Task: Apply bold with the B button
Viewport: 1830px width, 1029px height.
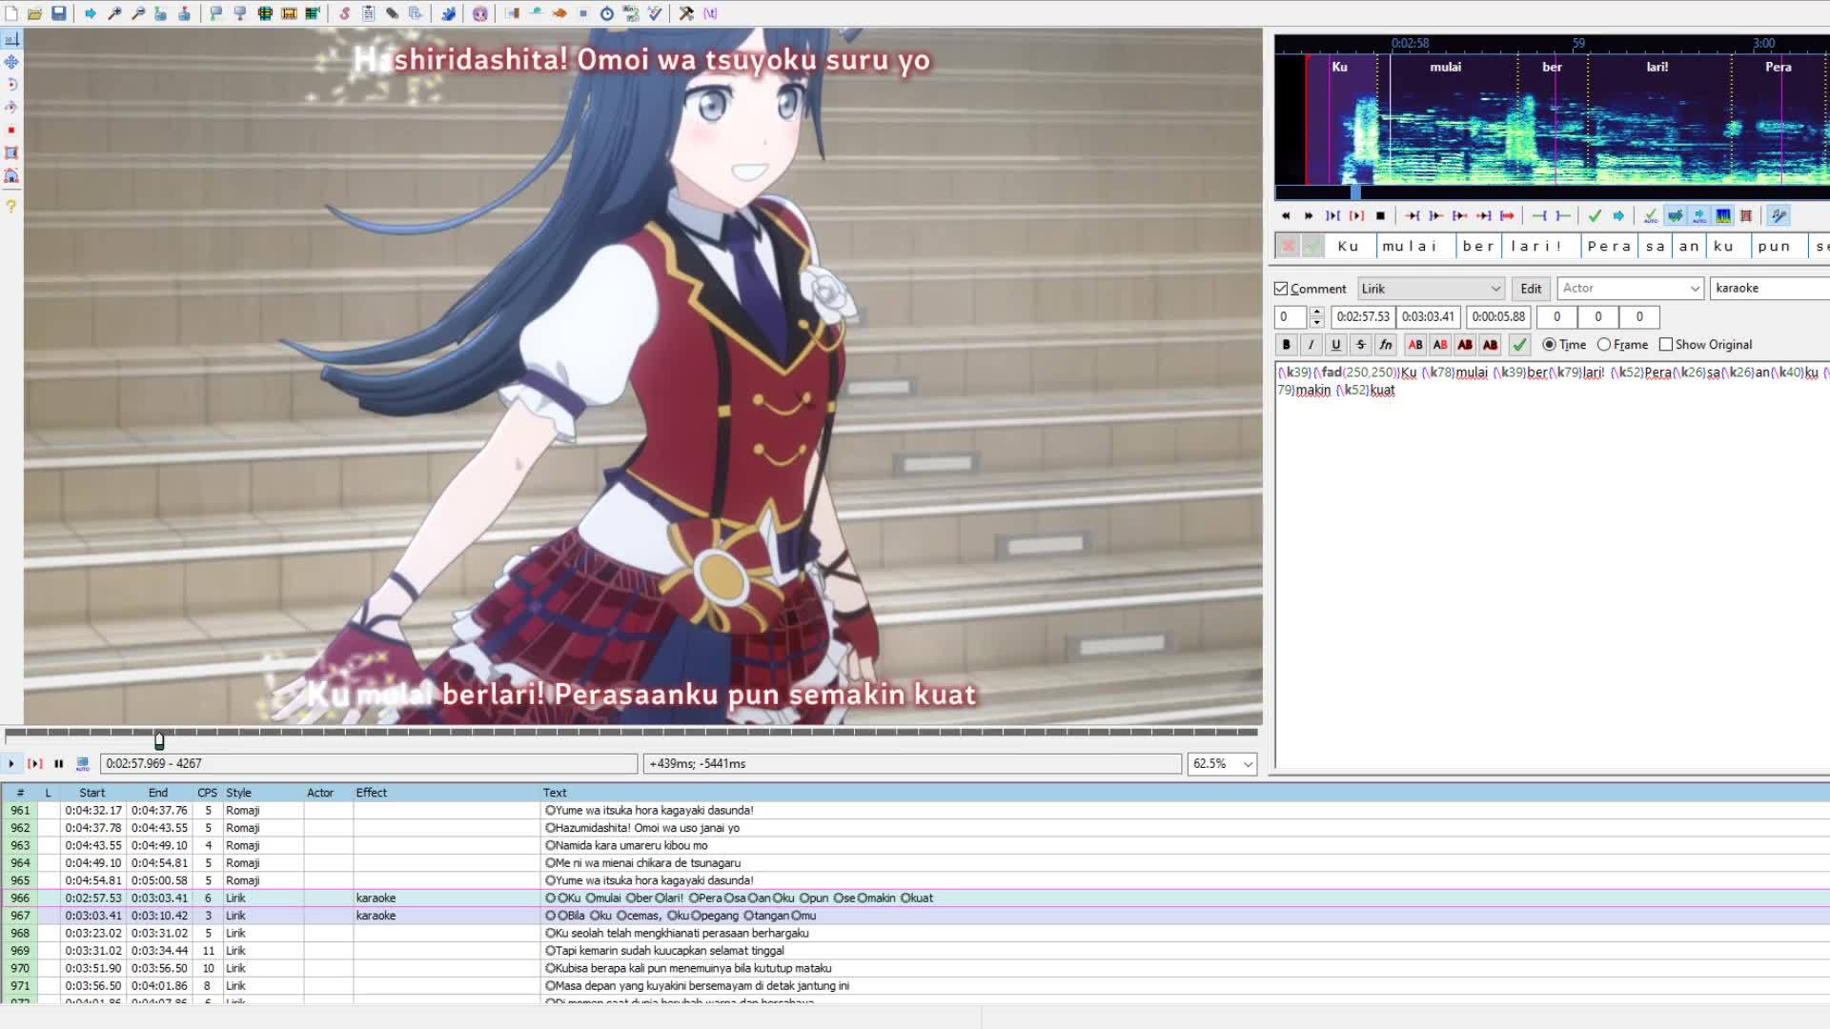Action: pos(1286,345)
